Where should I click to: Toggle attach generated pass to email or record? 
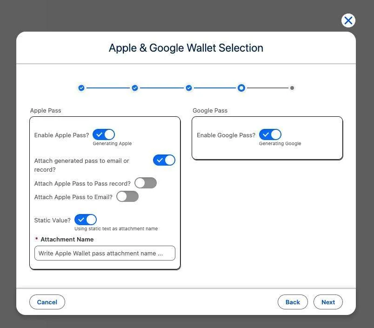[164, 160]
